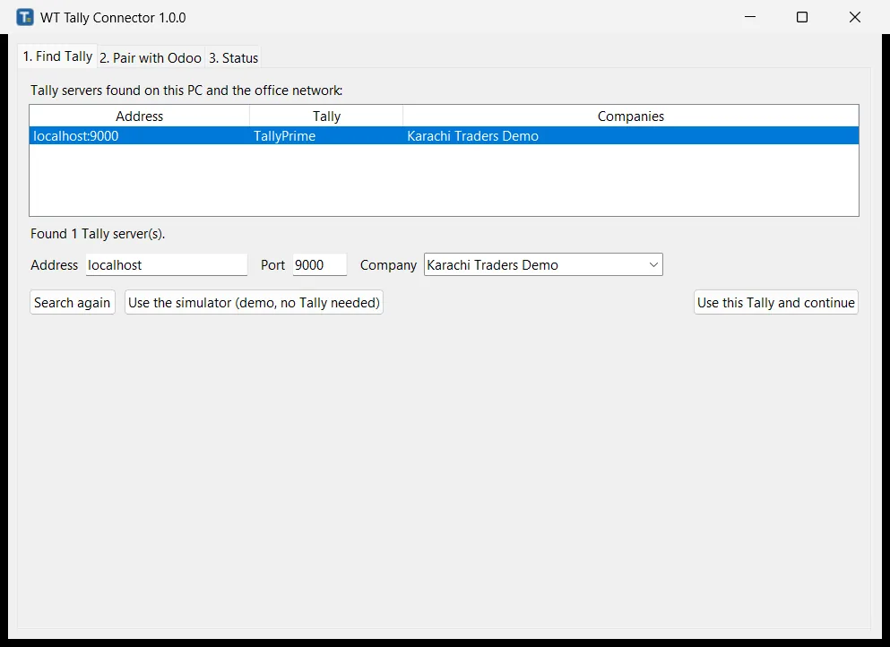Close the WT Tally Connector window
The width and height of the screenshot is (890, 647).
pos(855,17)
